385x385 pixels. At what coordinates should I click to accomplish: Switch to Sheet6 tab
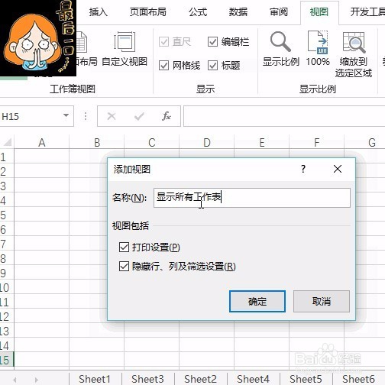pos(358,379)
